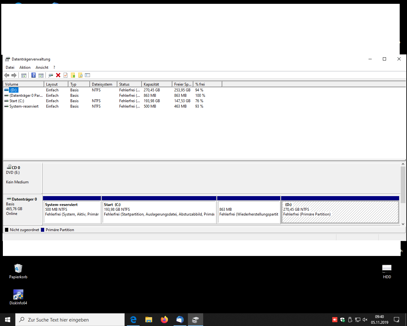The image size is (407, 326).
Task: Sort by the % frei column header
Action: click(x=208, y=84)
